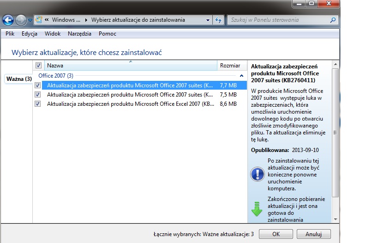Screen dimensions: 378x243
Task: Click the details pane scroll up arrow
Action: pos(335,64)
